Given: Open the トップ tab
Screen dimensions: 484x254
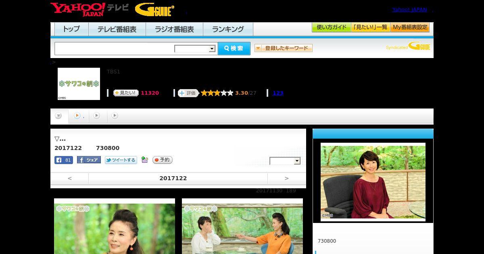Looking at the screenshot, I should (x=71, y=29).
